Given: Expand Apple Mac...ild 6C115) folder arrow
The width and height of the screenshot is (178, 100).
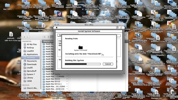Looking at the screenshot, I should (x=67, y=89).
